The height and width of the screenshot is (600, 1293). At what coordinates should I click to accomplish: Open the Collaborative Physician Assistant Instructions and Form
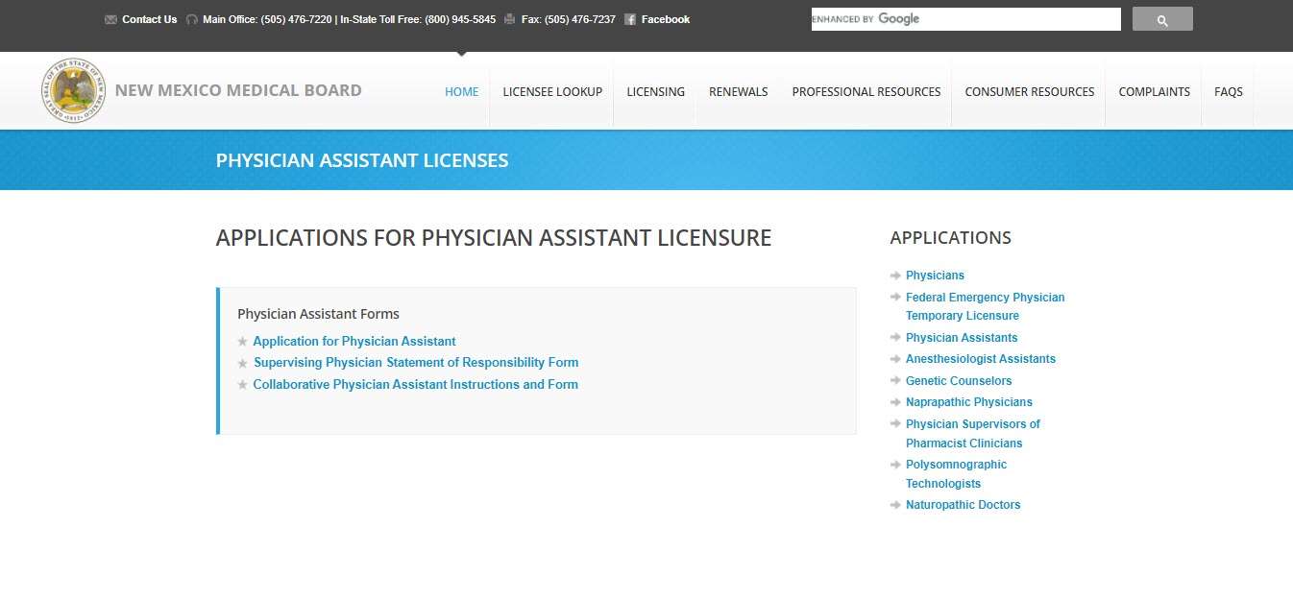tap(415, 384)
